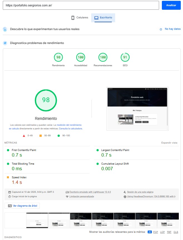
Task: Expand Limitación personalizada details
Action: click(81, 196)
